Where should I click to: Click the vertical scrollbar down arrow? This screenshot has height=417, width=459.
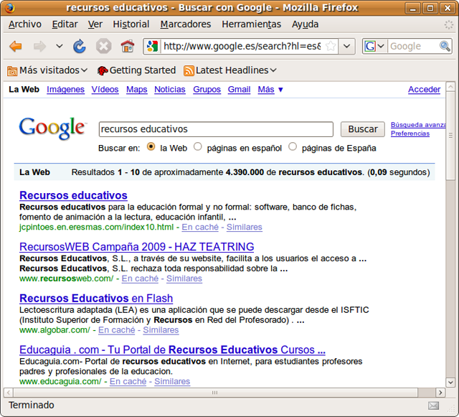click(x=451, y=381)
